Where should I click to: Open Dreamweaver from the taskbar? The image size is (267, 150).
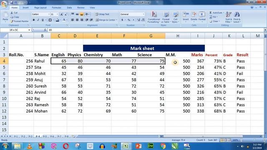pyautogui.click(x=151, y=146)
